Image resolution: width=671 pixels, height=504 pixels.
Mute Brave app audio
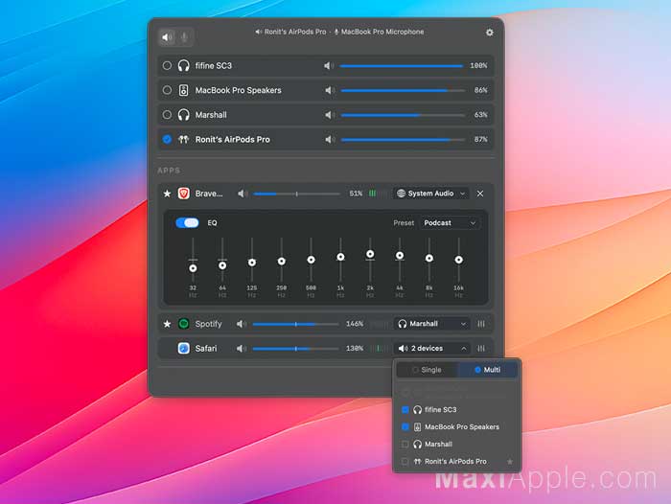[x=243, y=194]
